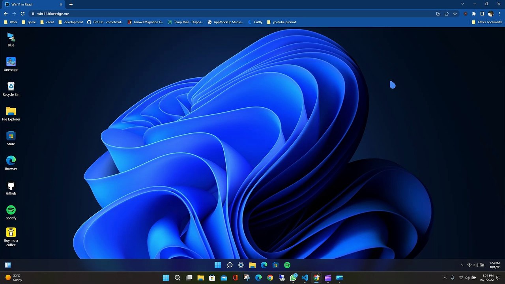Open File Explorer from the desktop icons

tap(11, 114)
